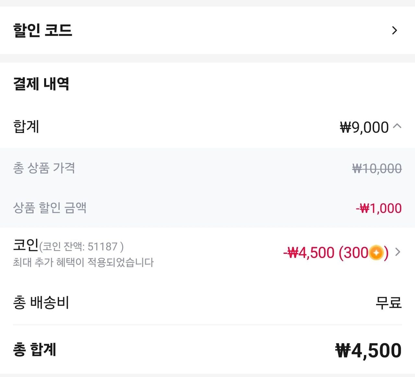Click the 결제 내역 heading
Screen dimensions: 415x377
coord(41,84)
